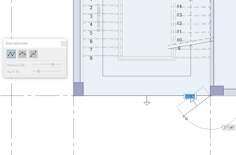Select the straight polyline route segment icon
This screenshot has height=155, width=236.
pyautogui.click(x=11, y=54)
